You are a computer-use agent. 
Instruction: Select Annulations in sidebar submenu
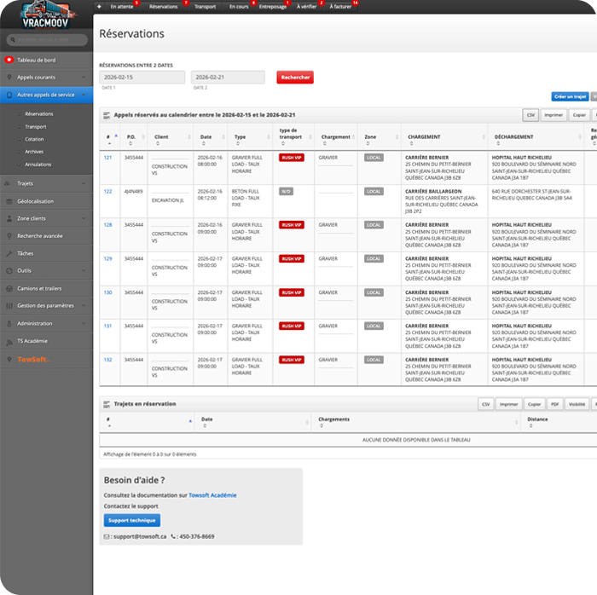tap(38, 165)
